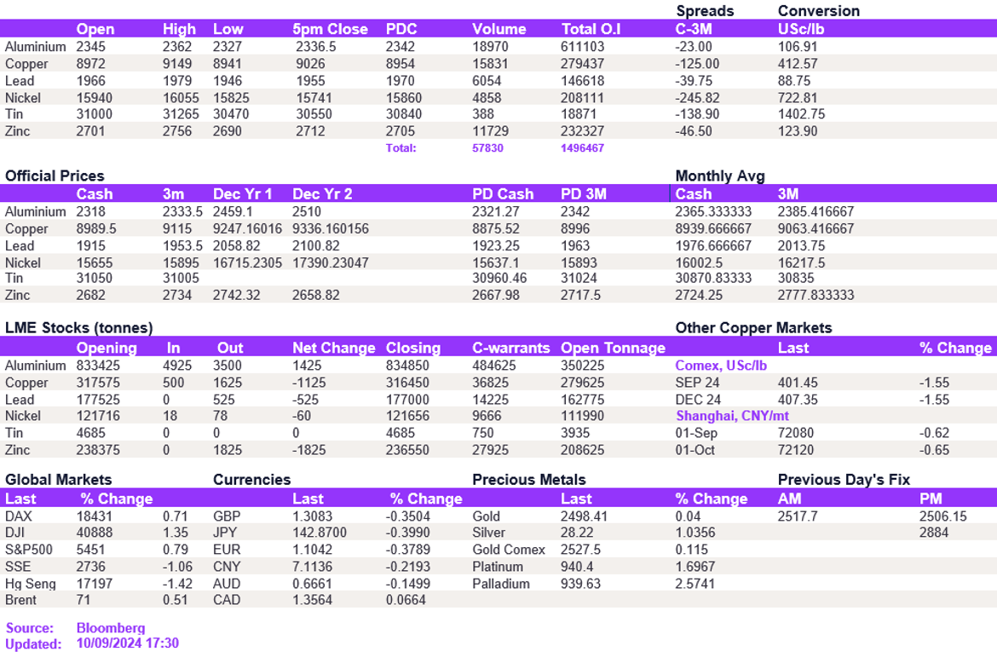Select Palladium % change 2.5741

[695, 585]
